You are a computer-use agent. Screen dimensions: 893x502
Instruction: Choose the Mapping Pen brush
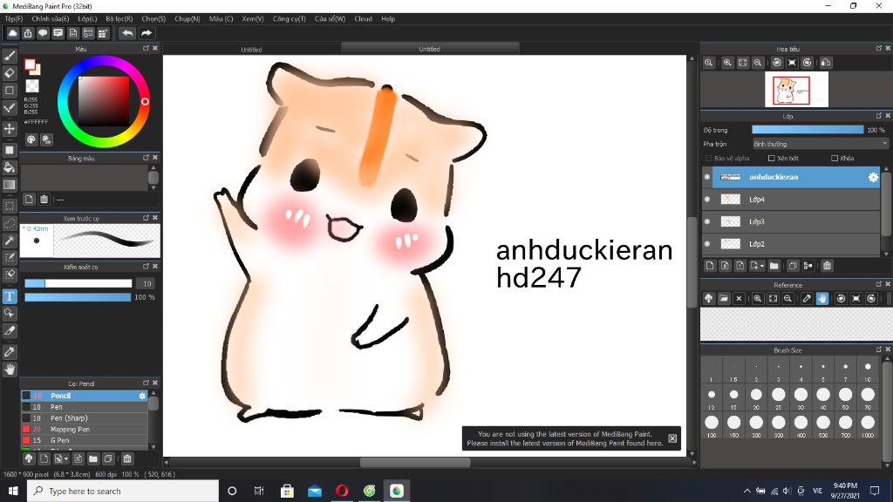[x=85, y=429]
